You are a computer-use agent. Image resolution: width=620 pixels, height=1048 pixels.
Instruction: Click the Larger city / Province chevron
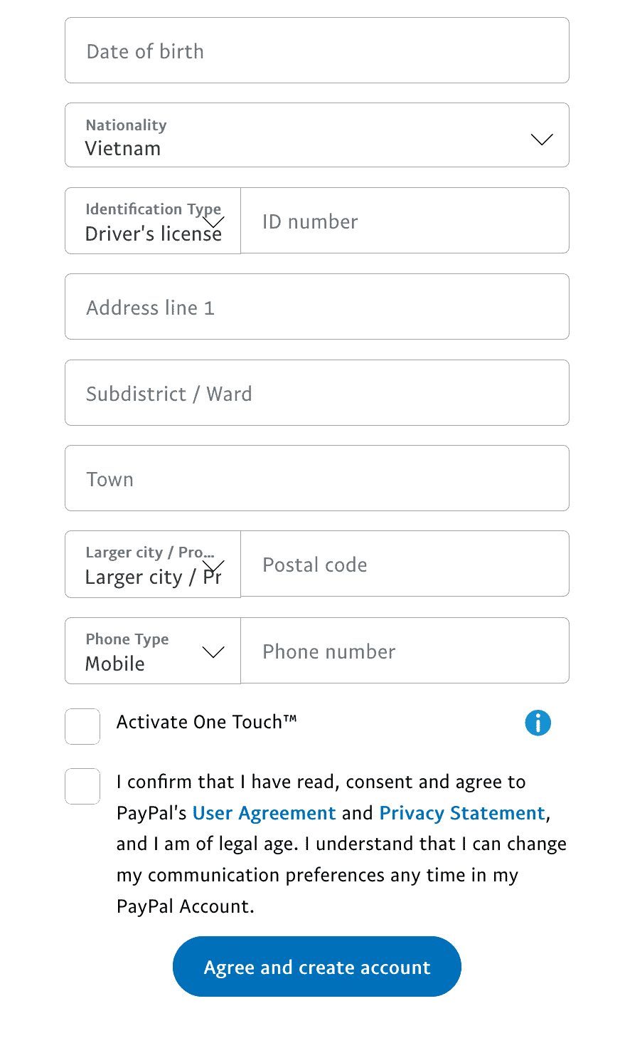[213, 566]
